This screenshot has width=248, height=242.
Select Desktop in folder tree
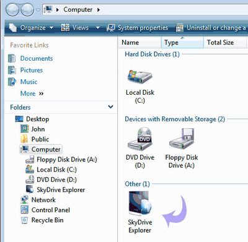(x=38, y=119)
